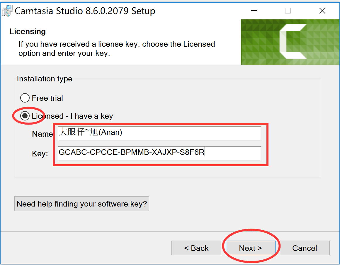Click the "Free trial" option label
This screenshot has height=265, width=340.
tap(47, 98)
